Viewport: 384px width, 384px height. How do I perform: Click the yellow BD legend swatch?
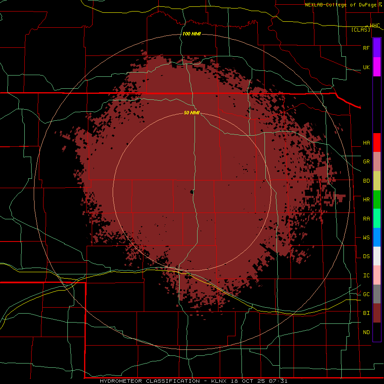(377, 181)
